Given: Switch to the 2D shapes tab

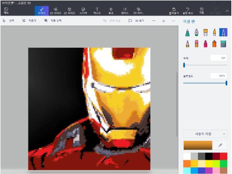Looking at the screenshot, I should [56, 11].
